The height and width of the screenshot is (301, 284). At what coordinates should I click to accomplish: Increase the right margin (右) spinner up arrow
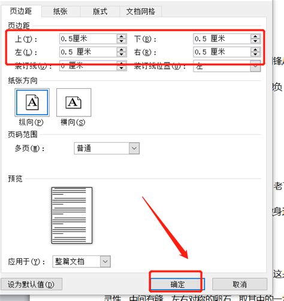point(255,50)
